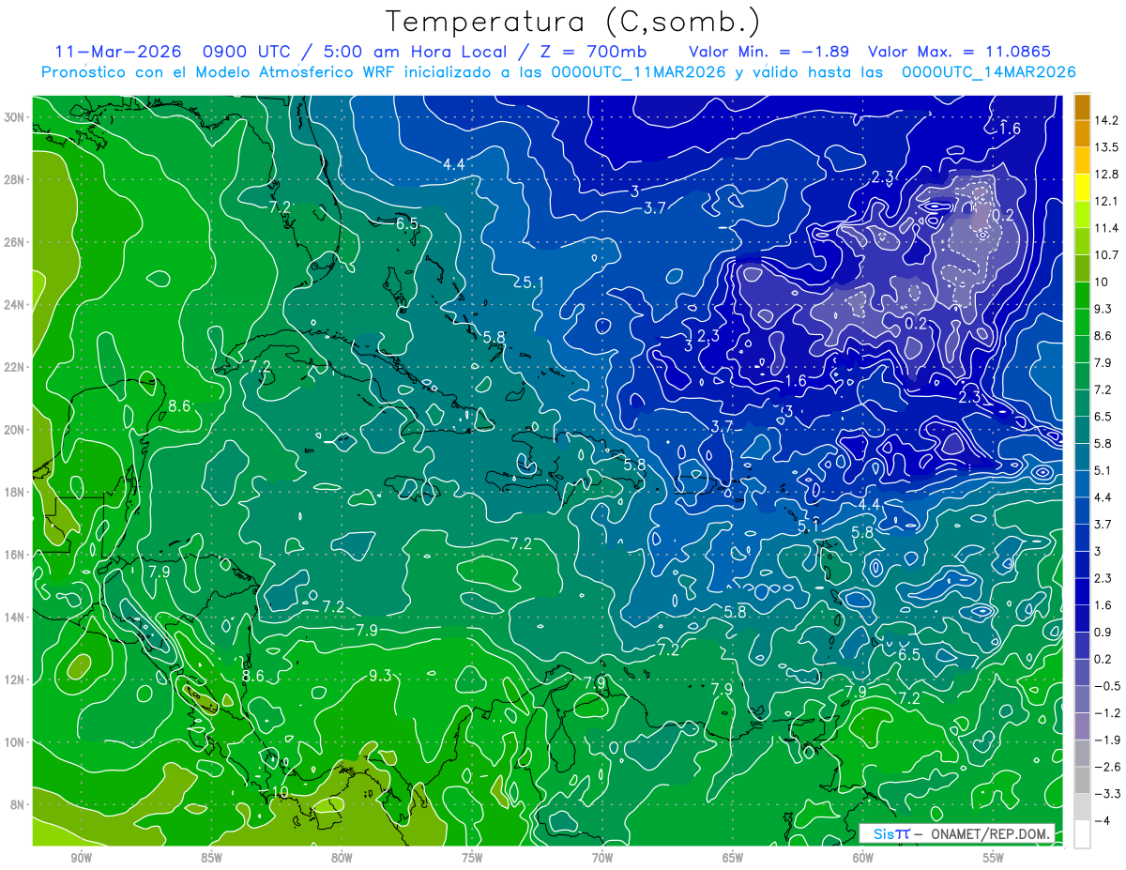1126x870 pixels.
Task: Click the 22N latitude axis label
Action: coord(16,367)
